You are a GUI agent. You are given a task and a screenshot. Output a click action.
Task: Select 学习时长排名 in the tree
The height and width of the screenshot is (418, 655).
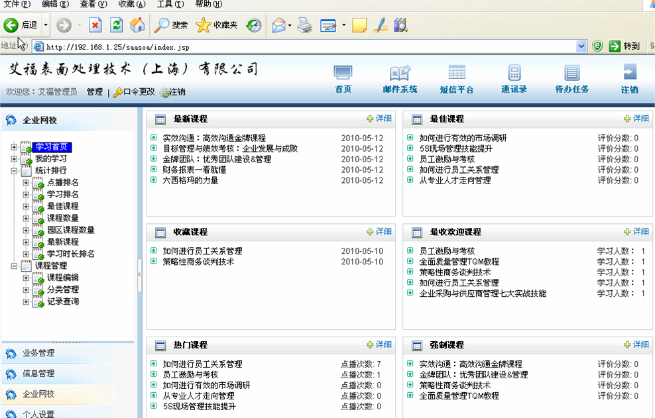tap(70, 254)
